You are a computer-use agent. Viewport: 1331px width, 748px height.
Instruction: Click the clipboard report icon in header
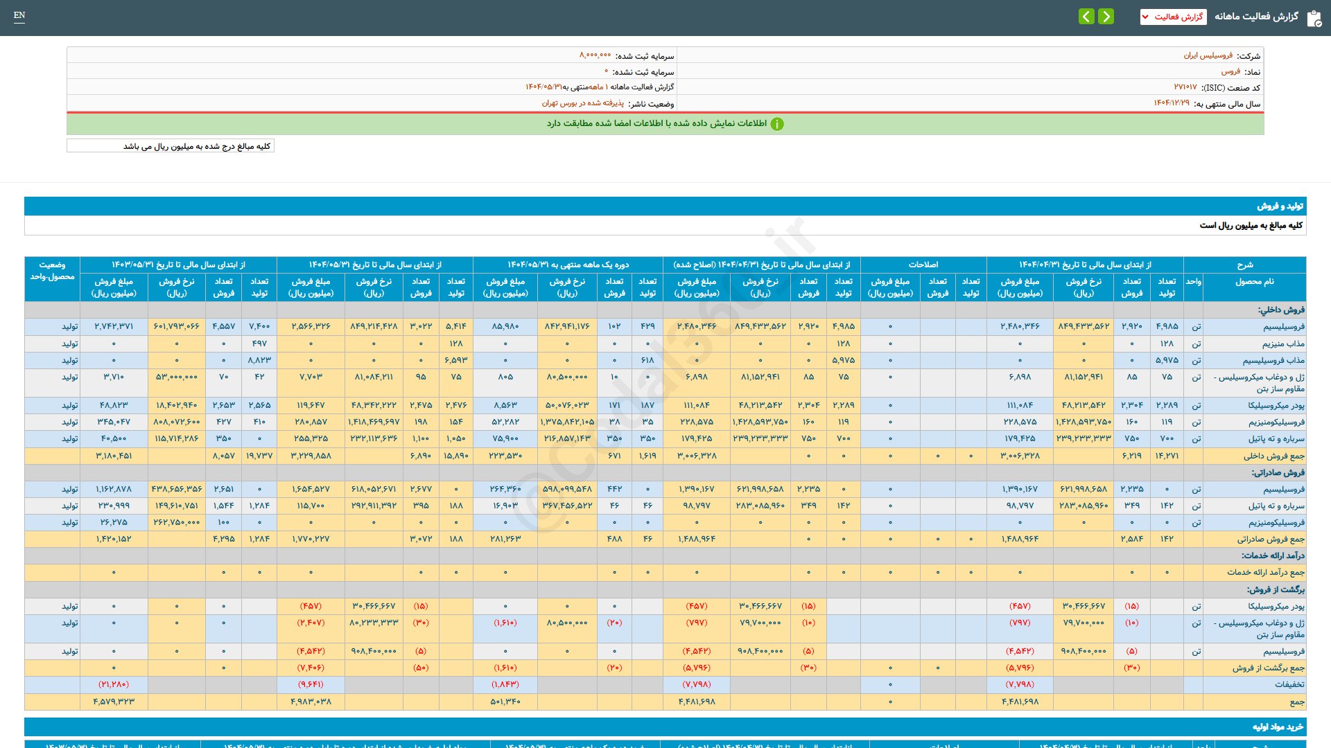[1314, 18]
